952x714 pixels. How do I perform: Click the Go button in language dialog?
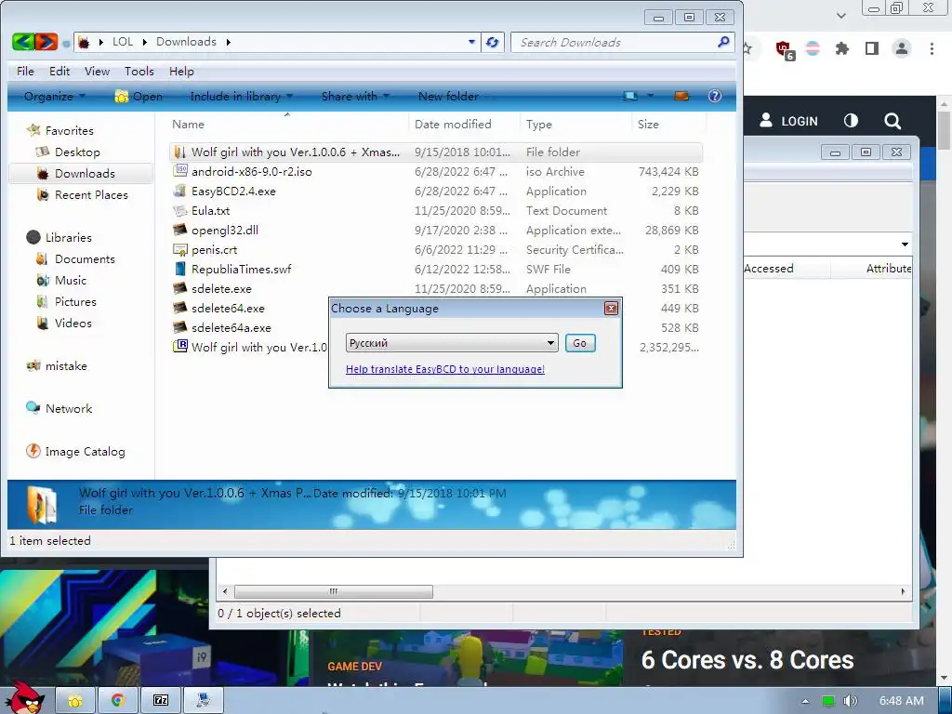[x=580, y=343]
